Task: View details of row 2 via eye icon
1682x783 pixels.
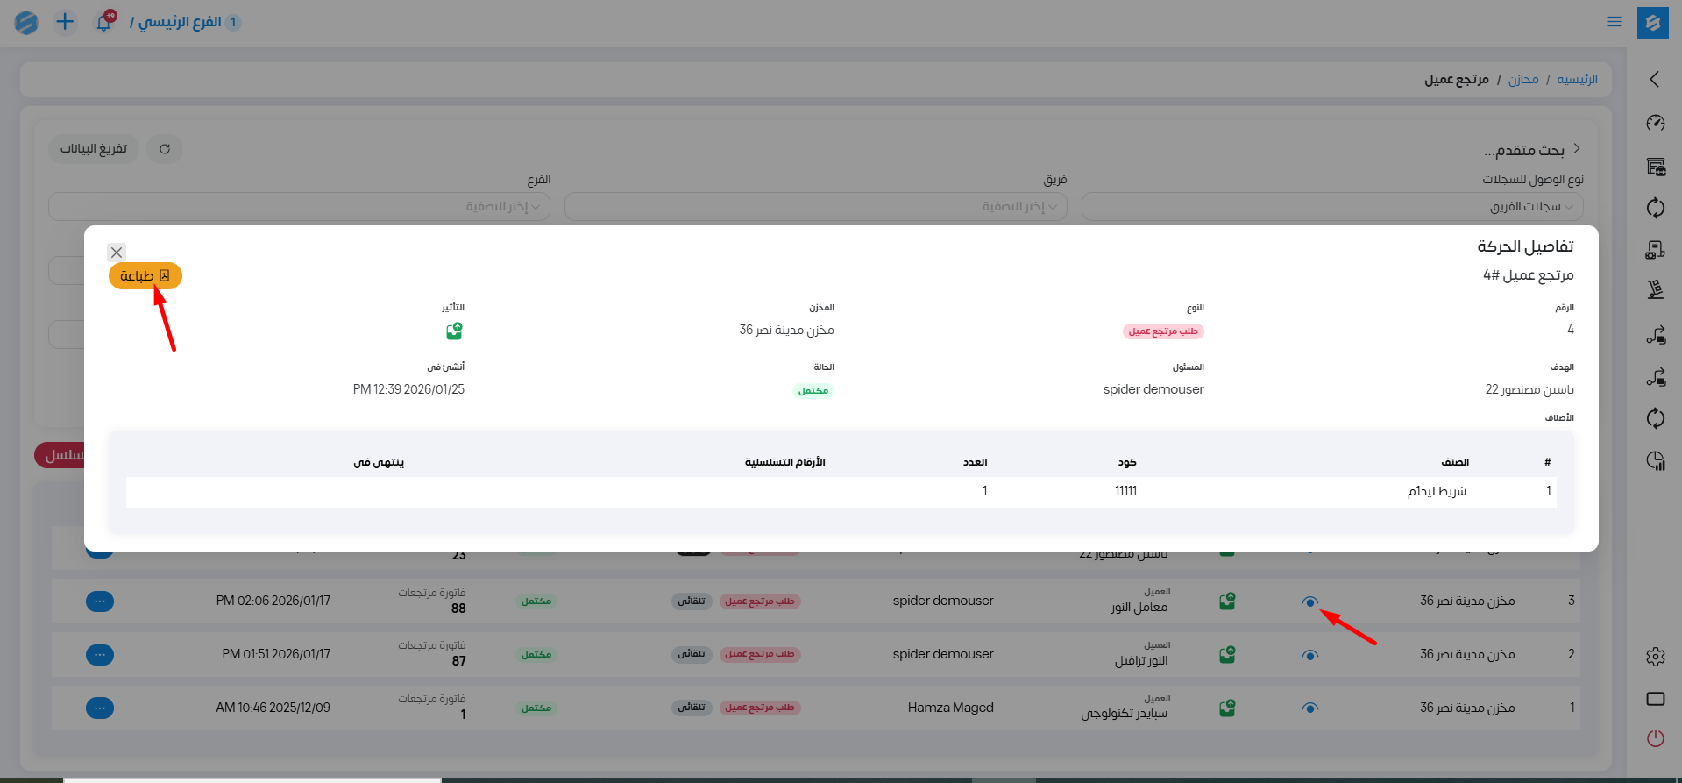Action: pyautogui.click(x=1309, y=655)
